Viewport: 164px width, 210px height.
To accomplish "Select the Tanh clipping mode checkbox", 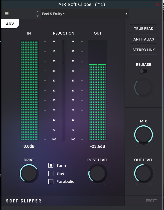I will coord(51,165).
